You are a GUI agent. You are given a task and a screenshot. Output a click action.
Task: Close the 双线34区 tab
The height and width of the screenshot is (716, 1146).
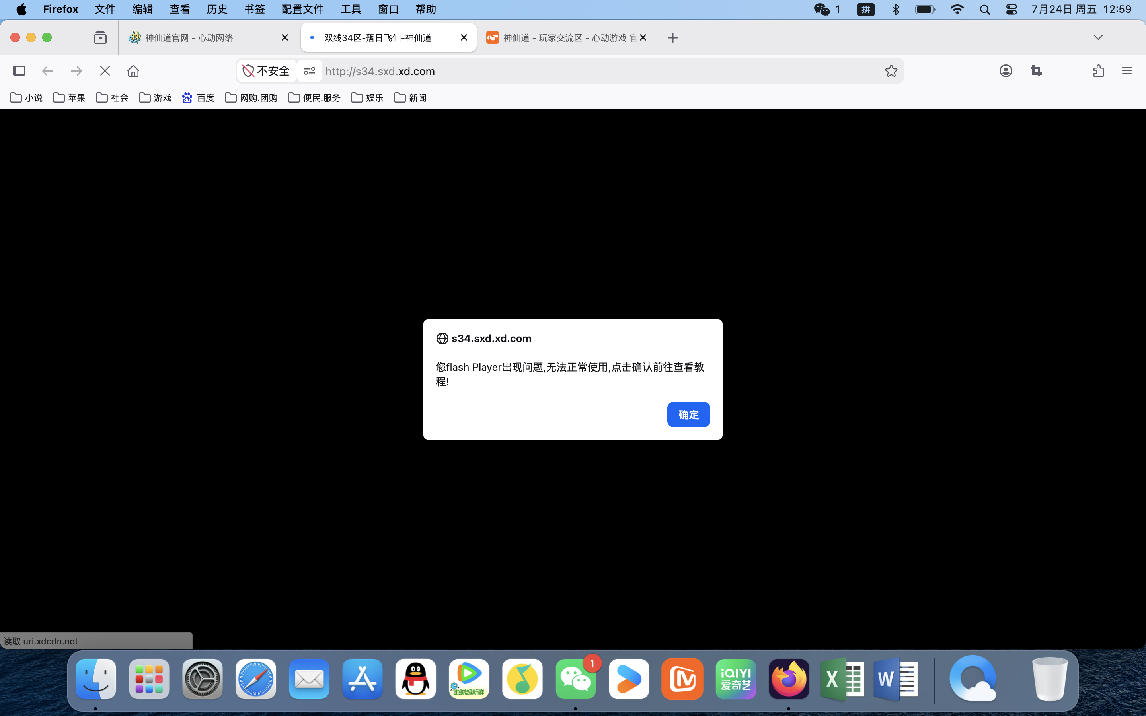(x=464, y=37)
